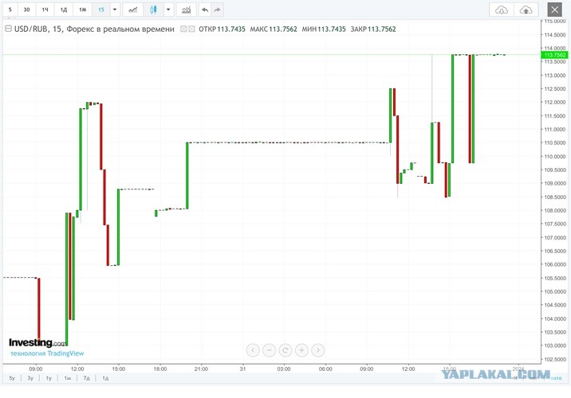
Task: Open the chart style dropdown arrow
Action: pyautogui.click(x=168, y=10)
